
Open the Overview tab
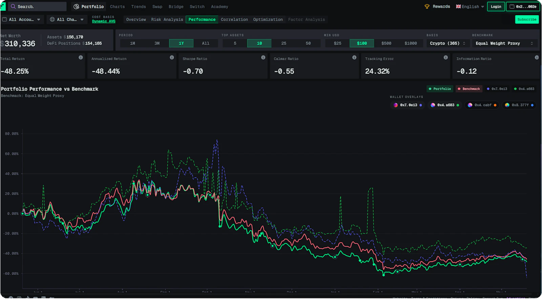click(136, 20)
